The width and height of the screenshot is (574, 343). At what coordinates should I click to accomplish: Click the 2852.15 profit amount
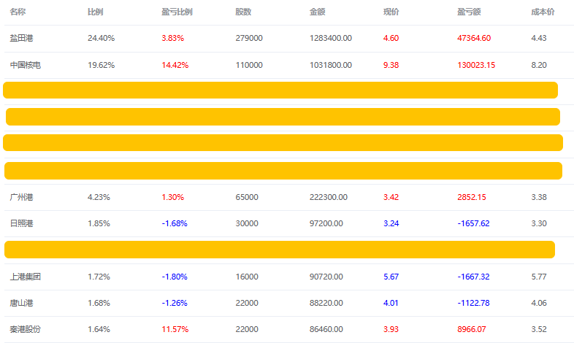tap(472, 197)
